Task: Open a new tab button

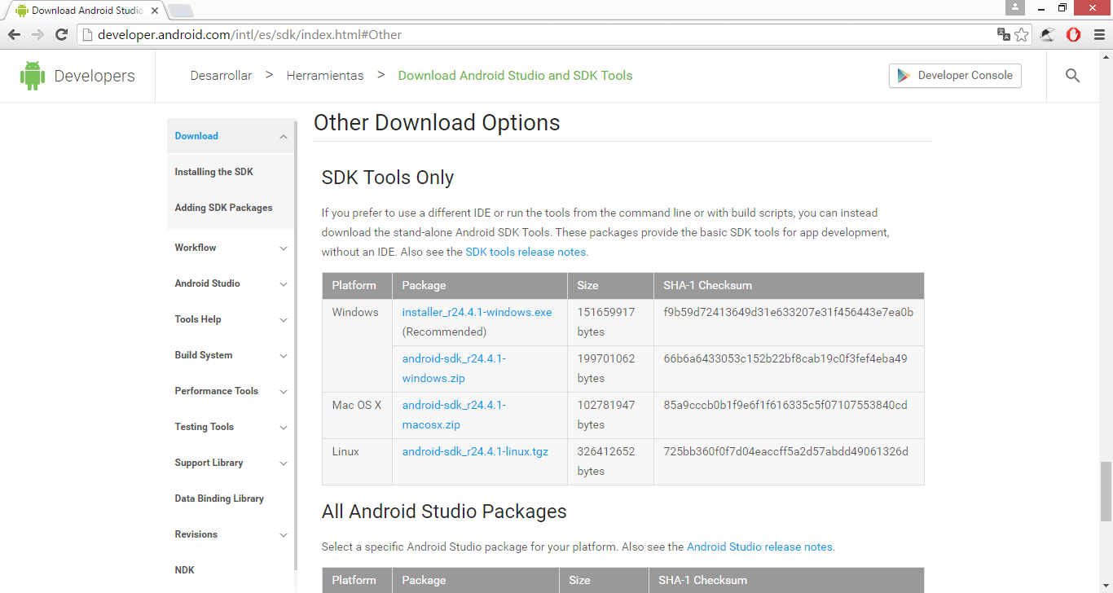Action: [x=181, y=11]
